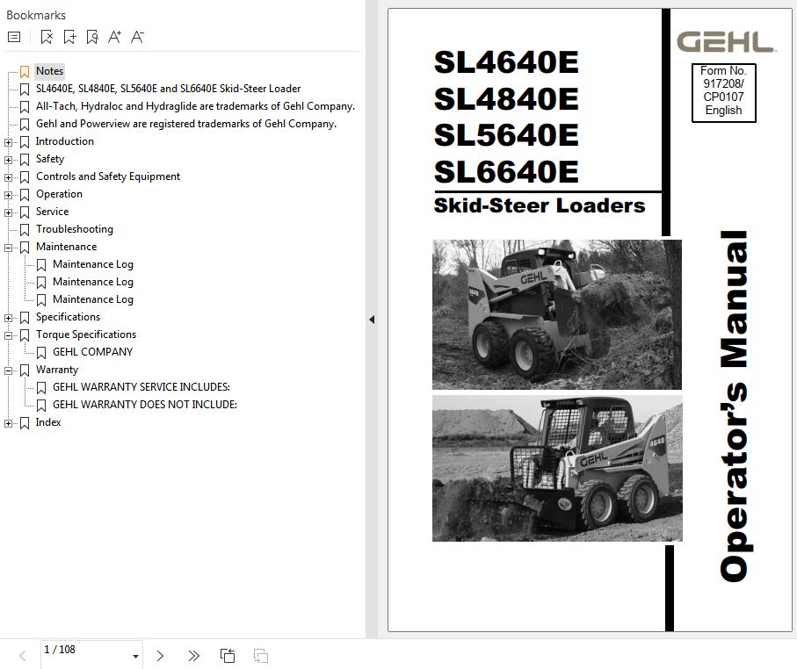Jump to the last page
Viewport: 797px width, 669px height.
tap(193, 656)
